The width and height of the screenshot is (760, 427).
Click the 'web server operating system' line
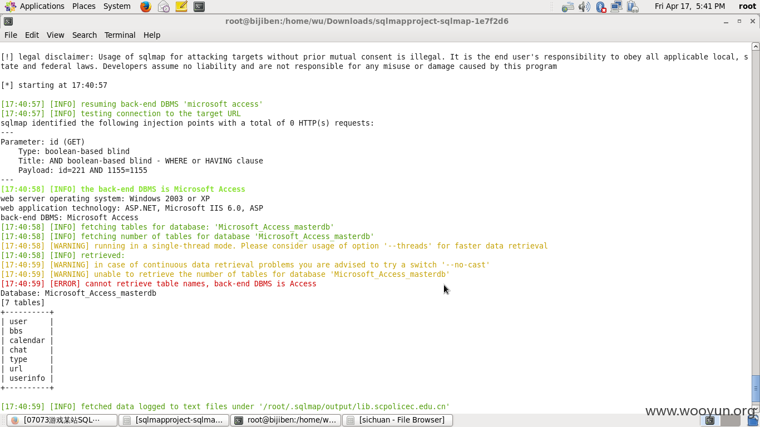click(x=105, y=198)
